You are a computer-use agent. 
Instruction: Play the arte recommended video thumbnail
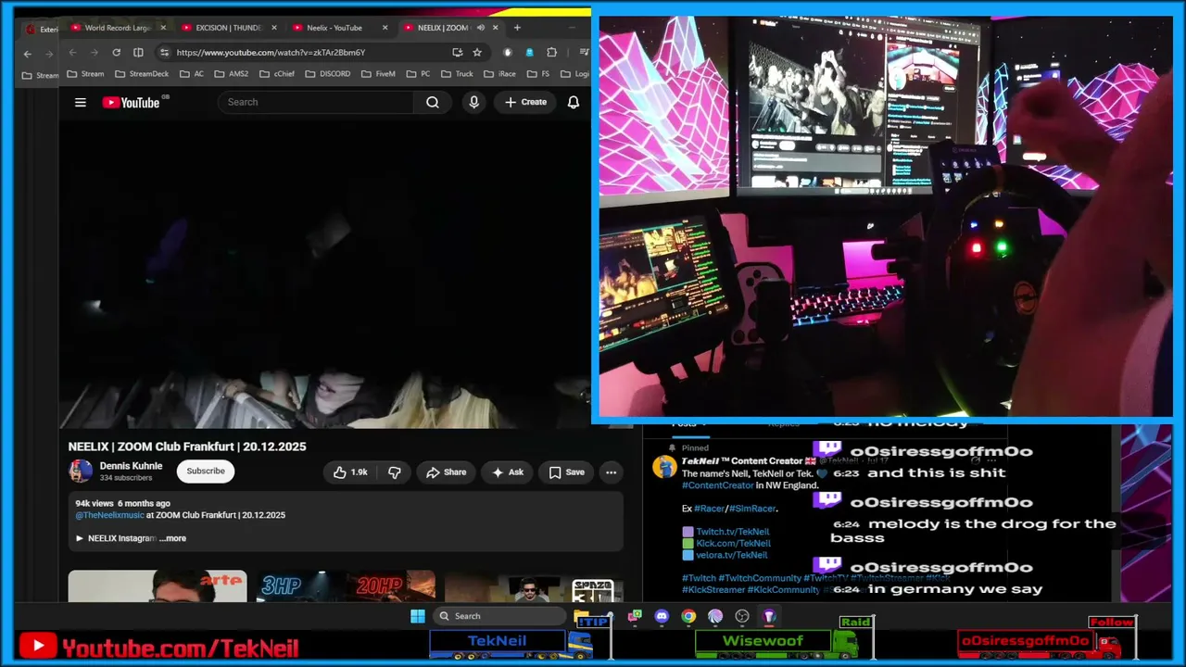click(158, 586)
